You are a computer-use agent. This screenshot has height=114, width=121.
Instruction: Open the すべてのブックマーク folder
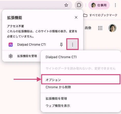coord(100,15)
